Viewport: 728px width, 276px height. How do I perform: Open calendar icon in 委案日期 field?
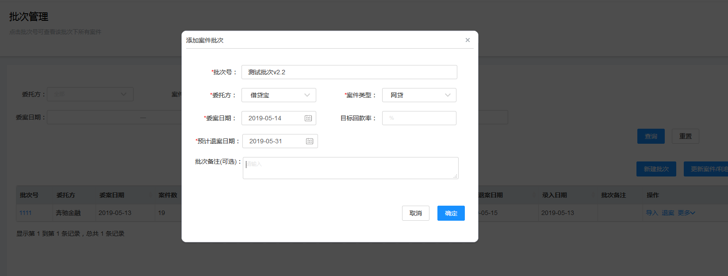click(308, 118)
